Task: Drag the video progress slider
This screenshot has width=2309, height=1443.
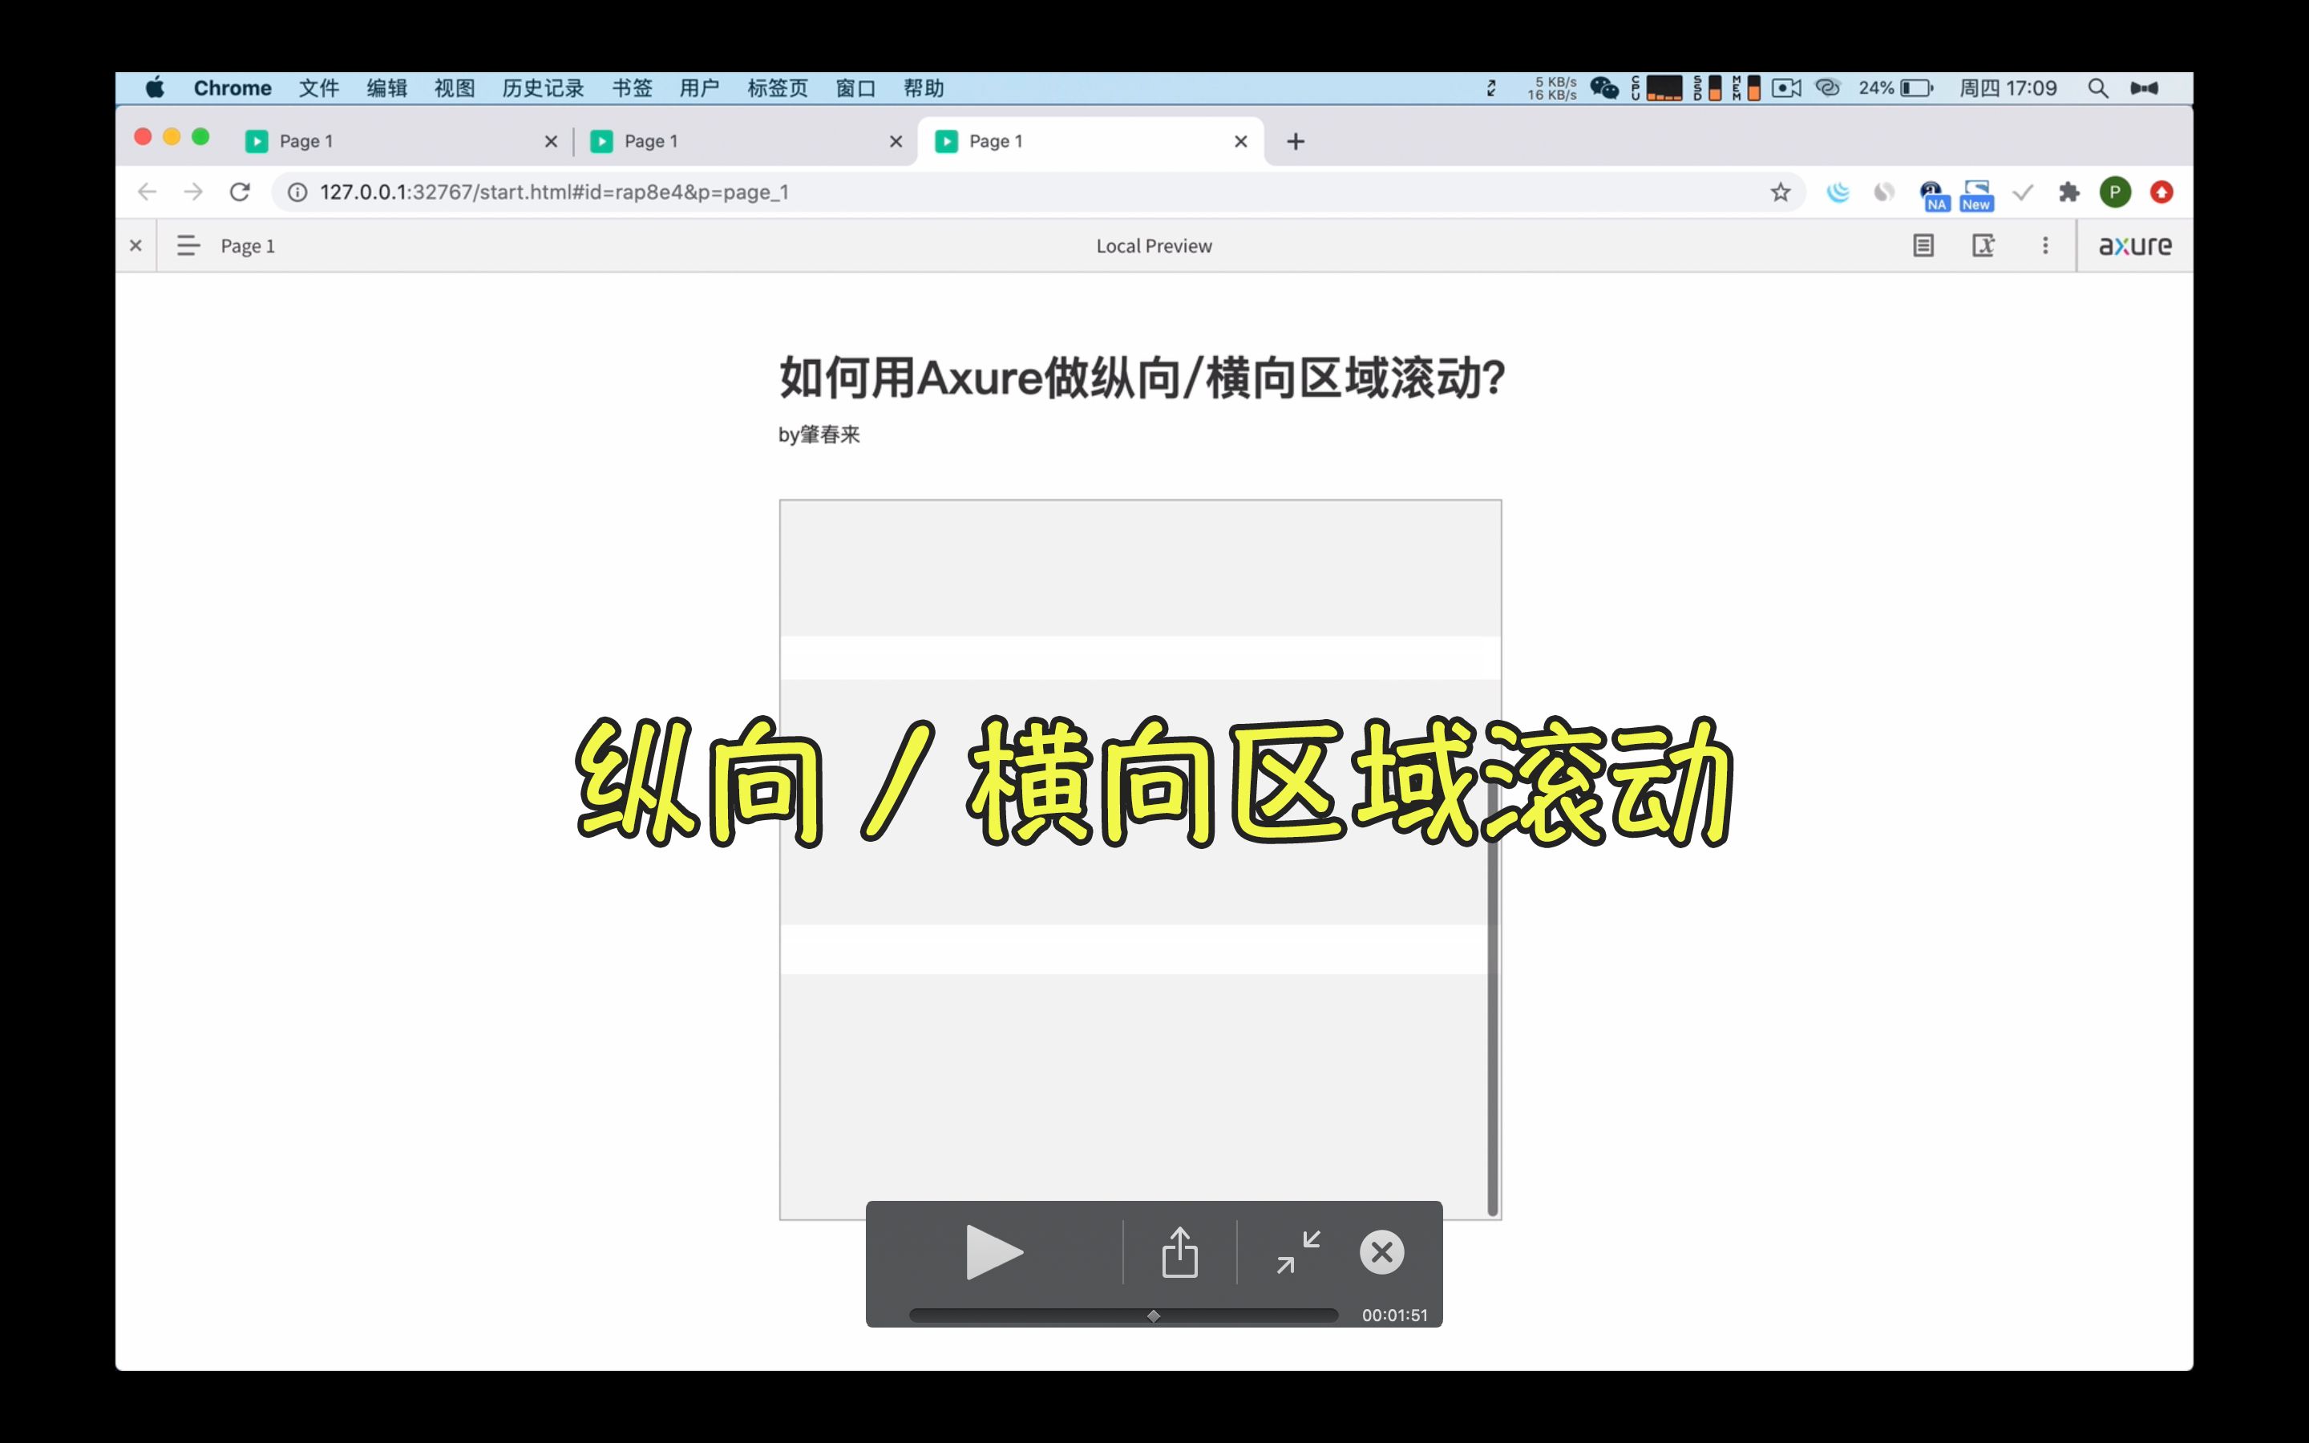Action: coord(1152,1315)
